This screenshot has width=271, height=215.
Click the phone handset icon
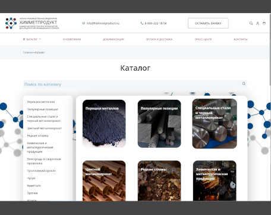pyautogui.click(x=142, y=23)
